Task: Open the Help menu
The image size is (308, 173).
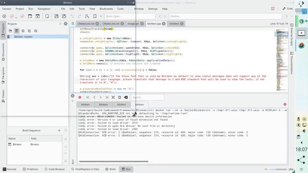Action: coord(165,9)
